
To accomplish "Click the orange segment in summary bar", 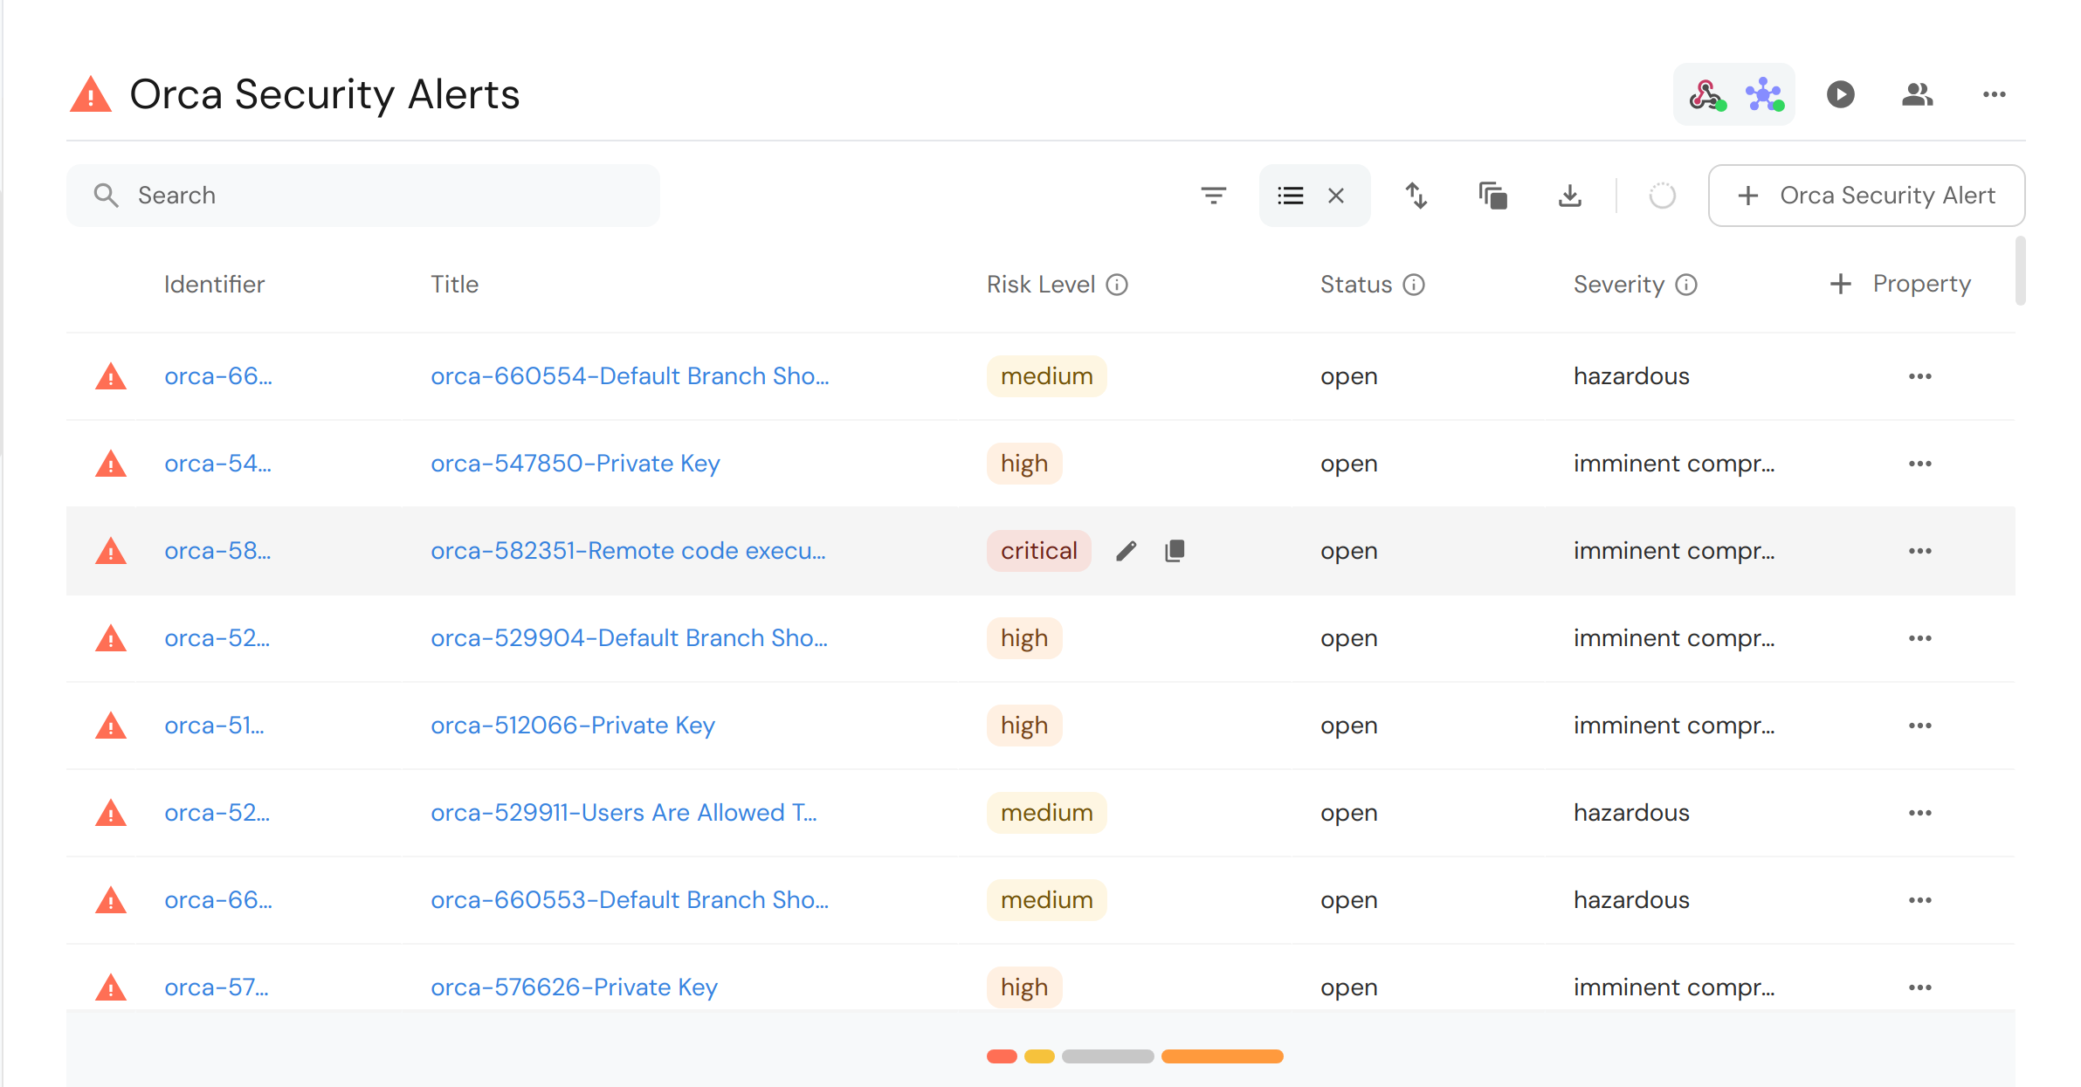I will [x=1222, y=1056].
